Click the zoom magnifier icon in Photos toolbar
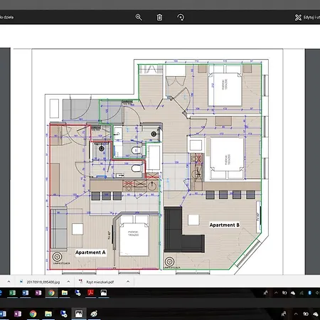 (x=139, y=17)
